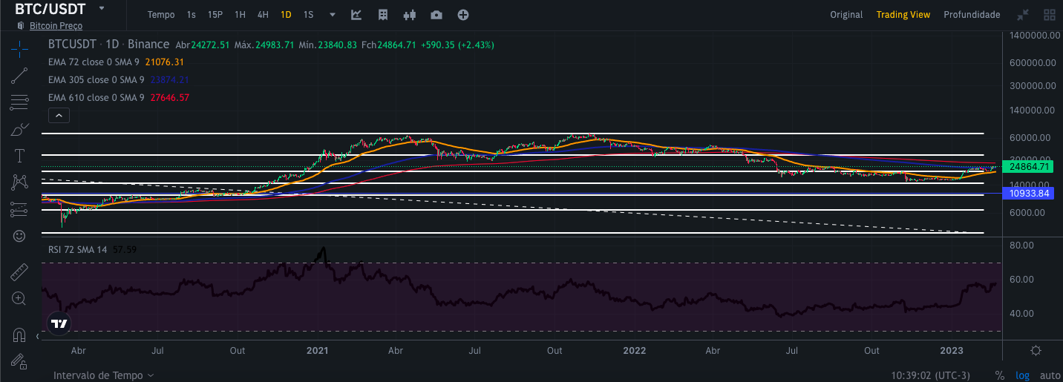Collapse the indicator legend chevron
Viewport: 1063px width, 382px height.
(59, 115)
